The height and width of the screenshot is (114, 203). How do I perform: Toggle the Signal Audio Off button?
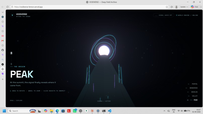coord(164,15)
